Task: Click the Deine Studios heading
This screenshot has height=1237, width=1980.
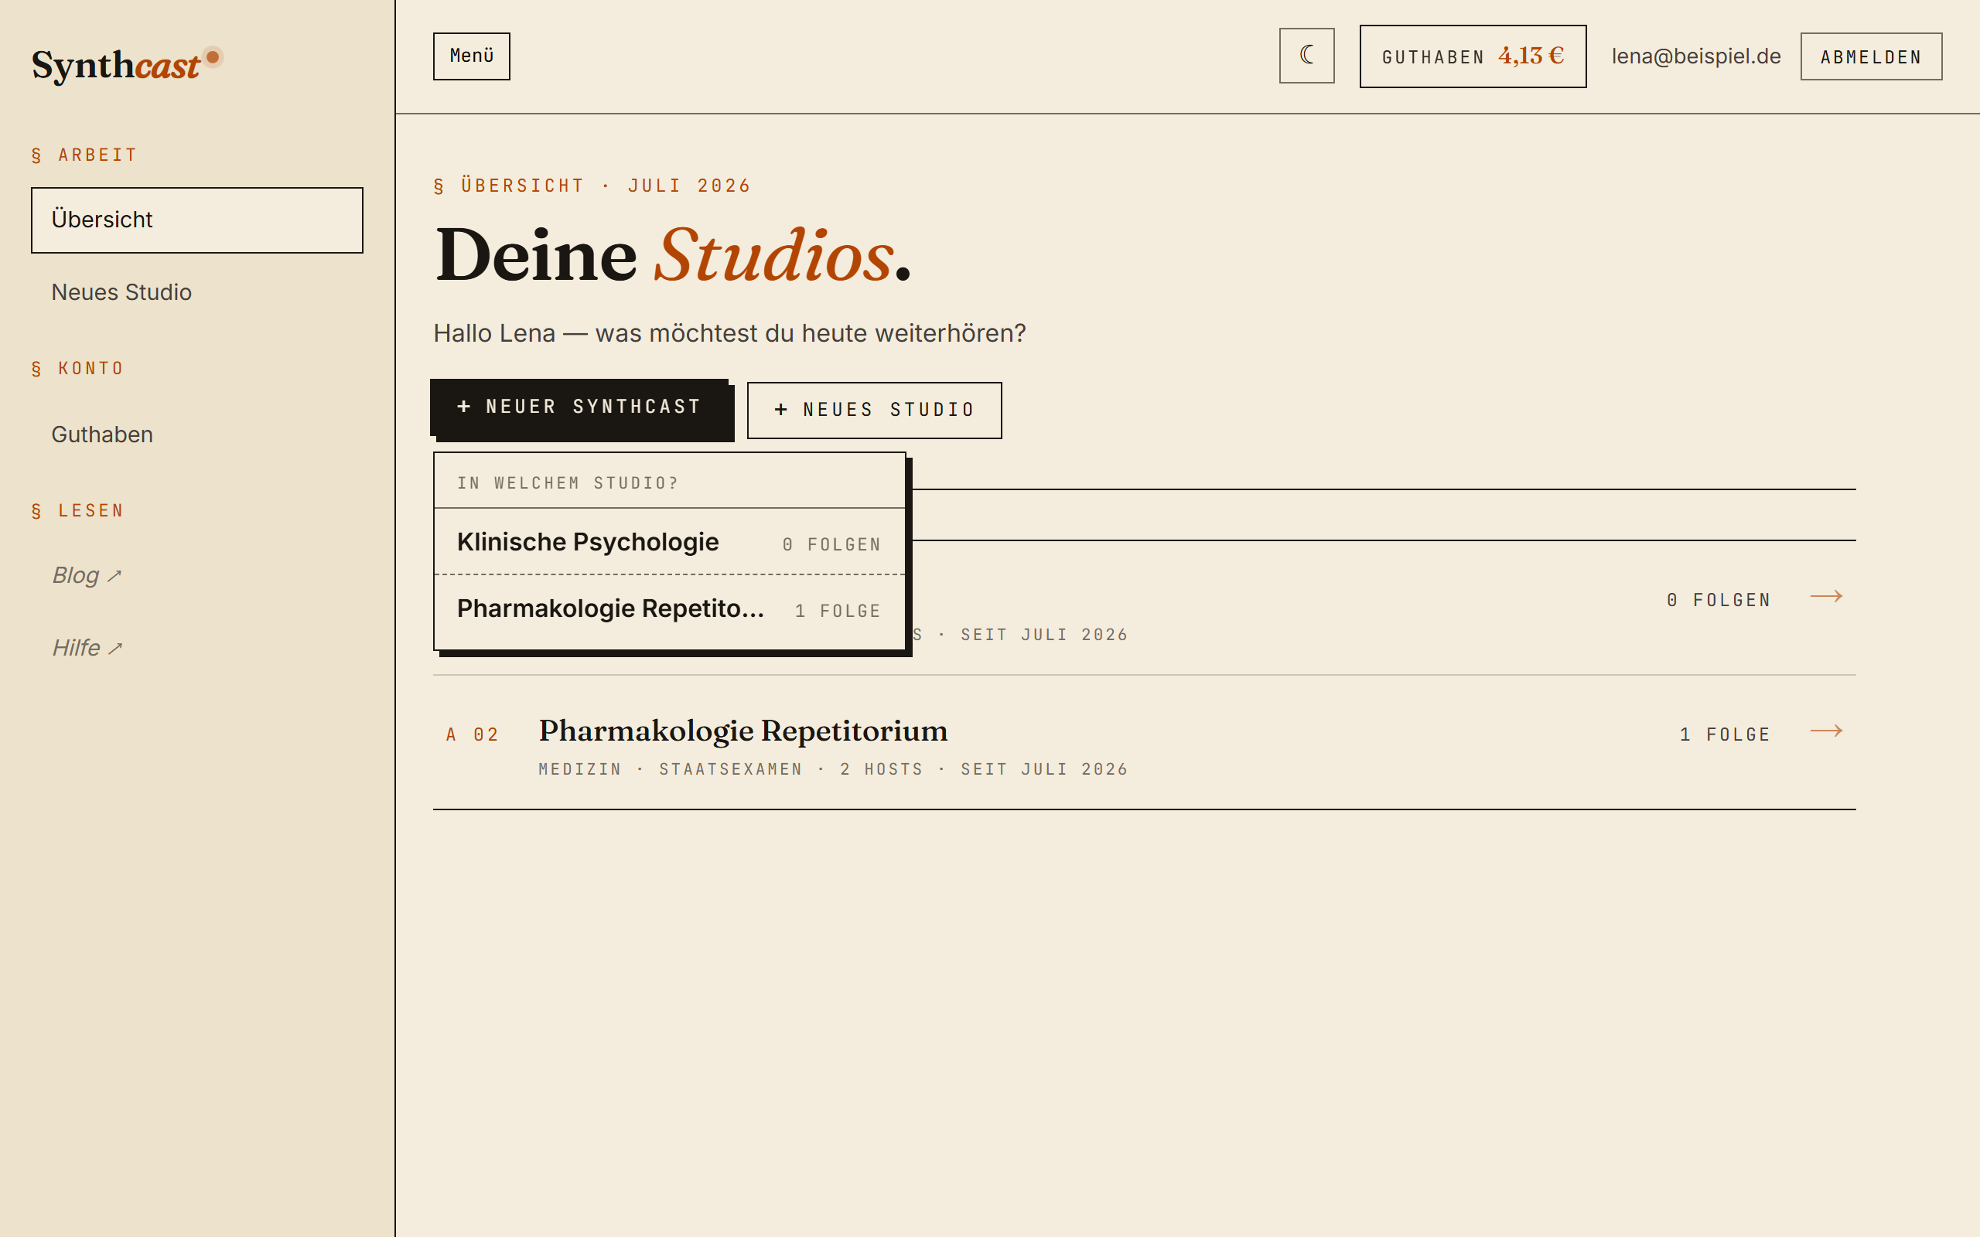Action: [673, 256]
